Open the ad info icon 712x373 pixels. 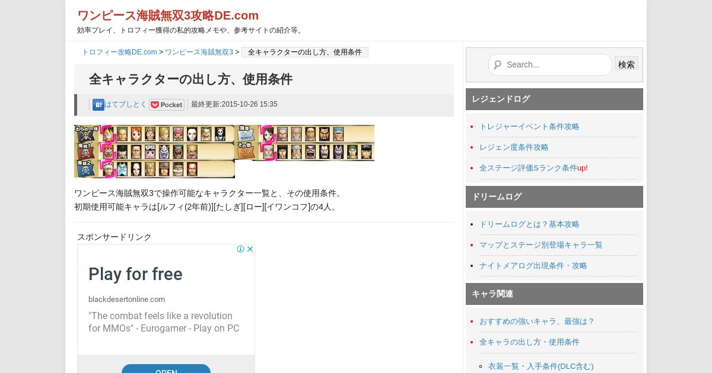(x=241, y=249)
